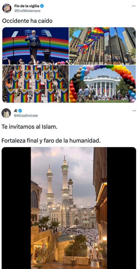Click the left black bar of the video

pos(16,208)
